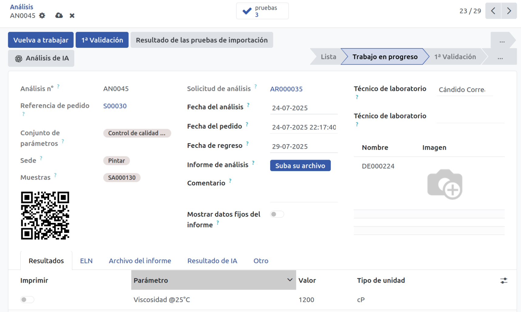Screen dimensions: 521x312
Task: Click the QR code image
Action: [45, 215]
